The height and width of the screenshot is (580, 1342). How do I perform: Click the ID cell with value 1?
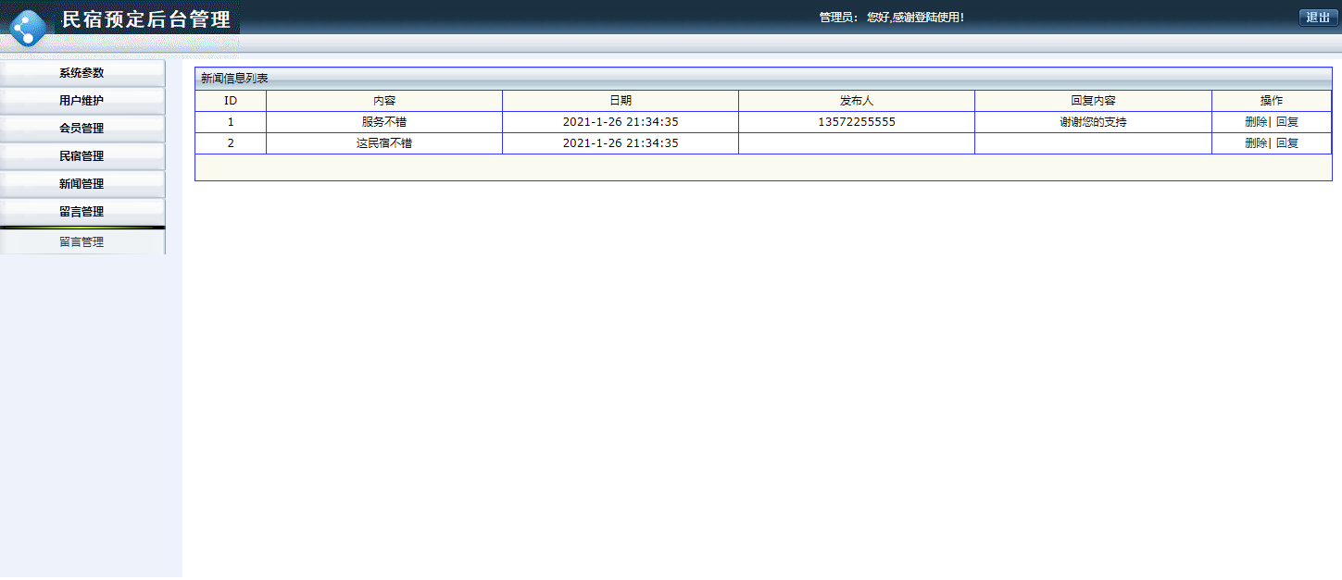pos(231,122)
